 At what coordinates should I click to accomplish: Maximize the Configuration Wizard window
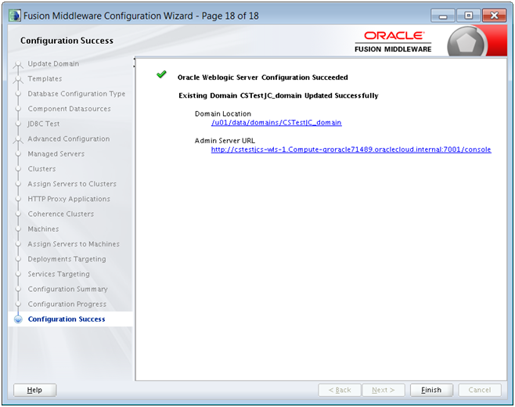click(x=468, y=16)
